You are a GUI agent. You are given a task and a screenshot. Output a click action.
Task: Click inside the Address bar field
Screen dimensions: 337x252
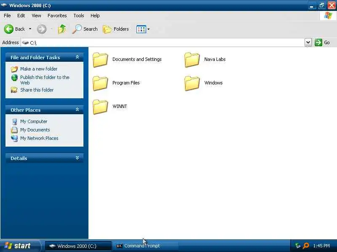(x=163, y=42)
